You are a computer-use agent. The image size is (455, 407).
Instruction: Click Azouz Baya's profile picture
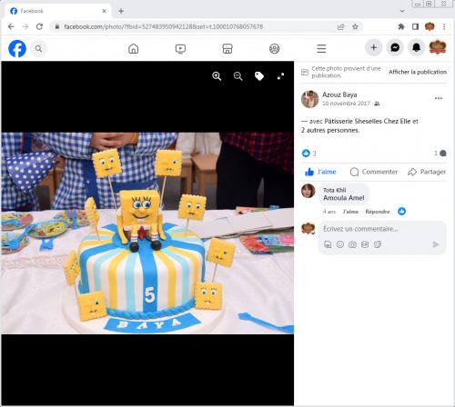[309, 99]
